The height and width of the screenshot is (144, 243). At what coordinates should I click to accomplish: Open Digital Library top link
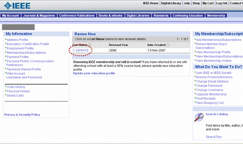point(171,3)
